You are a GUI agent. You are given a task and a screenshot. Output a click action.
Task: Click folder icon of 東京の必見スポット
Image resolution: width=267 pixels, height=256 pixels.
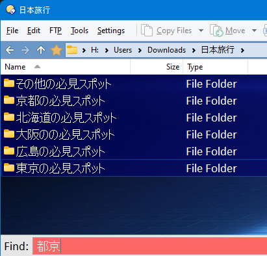point(9,168)
